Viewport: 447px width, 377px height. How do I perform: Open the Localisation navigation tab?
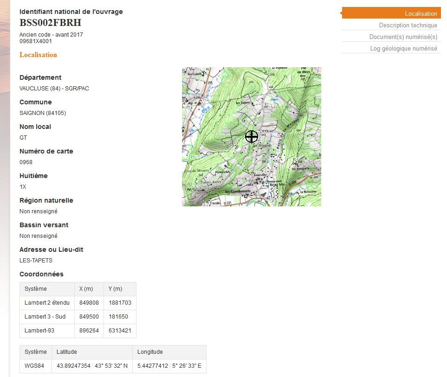421,13
